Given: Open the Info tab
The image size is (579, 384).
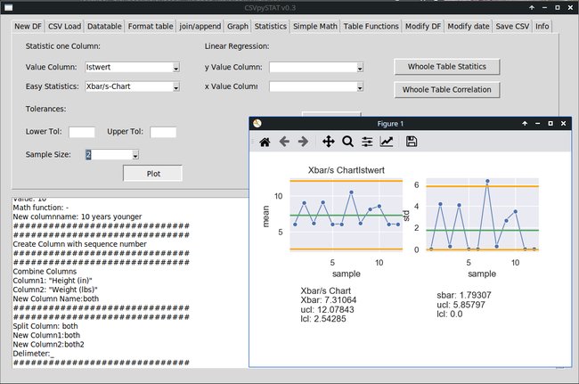Looking at the screenshot, I should coord(542,26).
